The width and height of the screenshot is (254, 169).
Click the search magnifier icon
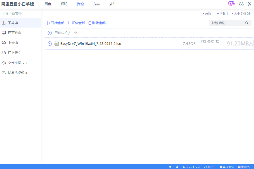coord(247,23)
